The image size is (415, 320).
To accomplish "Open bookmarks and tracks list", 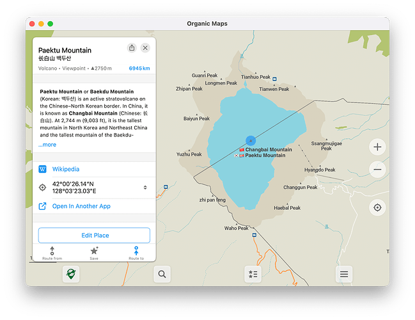I will pos(253,274).
